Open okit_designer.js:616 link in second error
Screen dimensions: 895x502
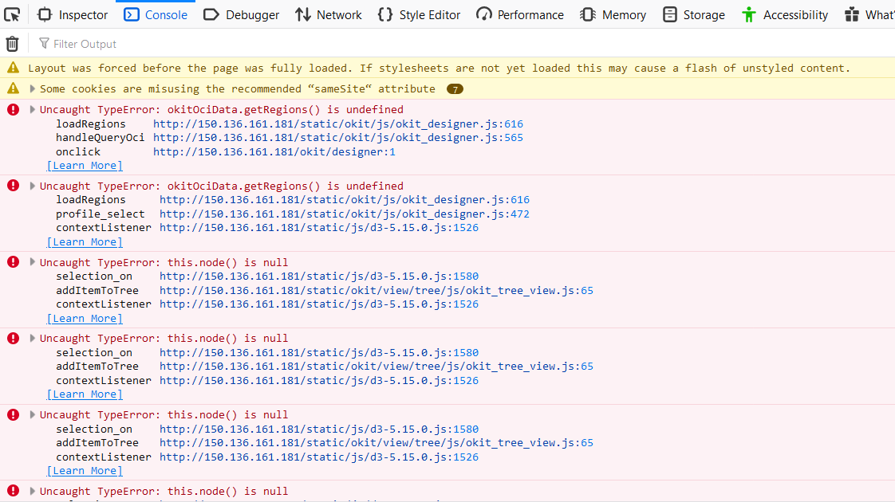pyautogui.click(x=344, y=200)
